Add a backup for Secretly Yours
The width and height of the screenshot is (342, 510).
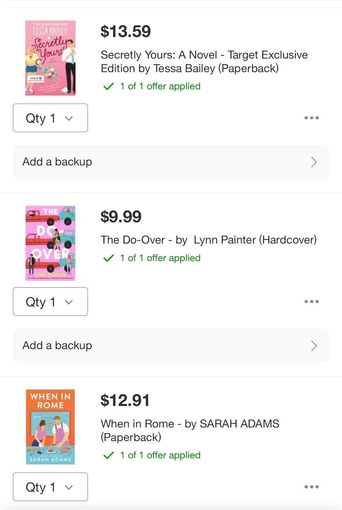pyautogui.click(x=171, y=162)
